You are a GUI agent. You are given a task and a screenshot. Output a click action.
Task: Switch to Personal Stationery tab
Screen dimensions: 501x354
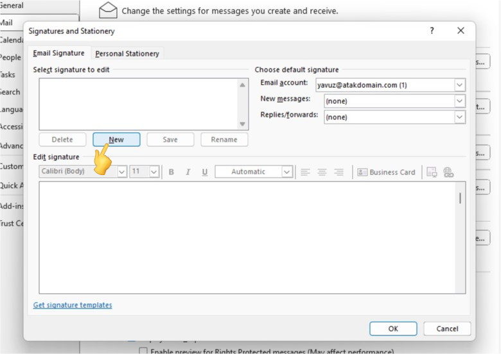tap(127, 54)
